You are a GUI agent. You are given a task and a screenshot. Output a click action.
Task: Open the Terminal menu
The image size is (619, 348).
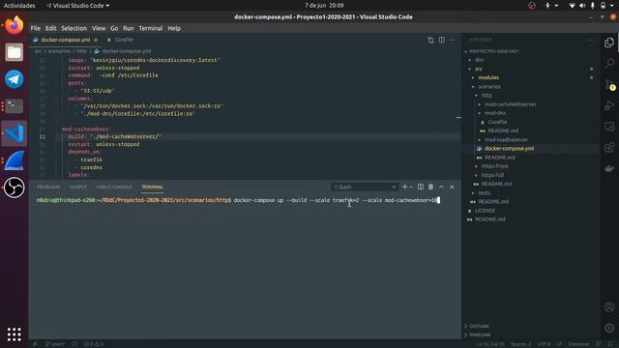(151, 28)
